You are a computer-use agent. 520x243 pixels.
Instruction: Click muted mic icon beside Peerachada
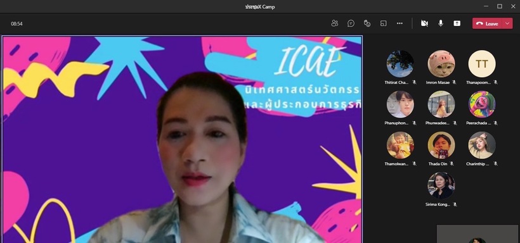495,123
